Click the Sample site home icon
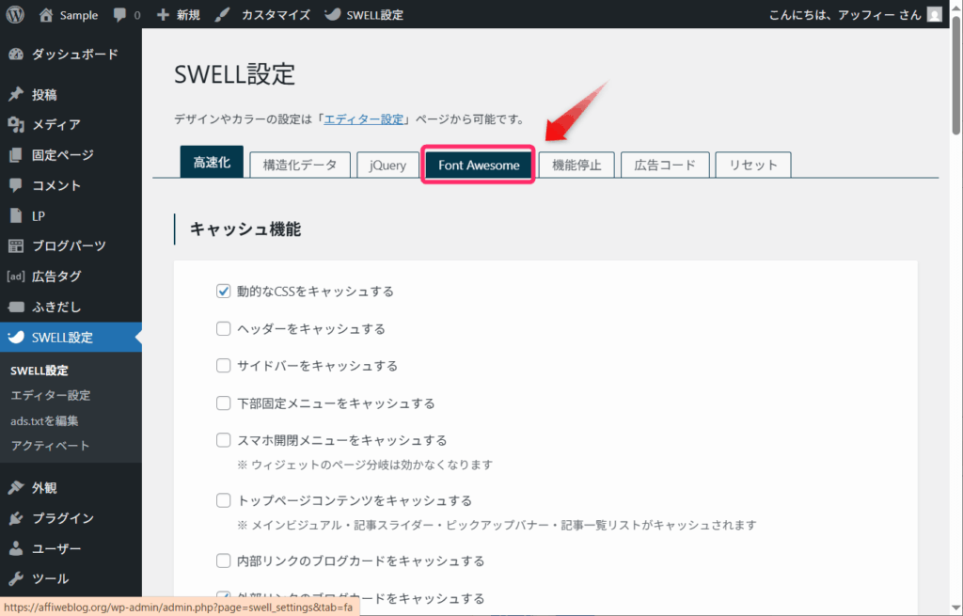This screenshot has width=963, height=616. point(46,15)
